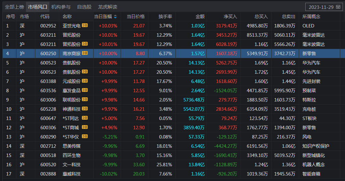
Task: Sort by the 净买入 column header
Action: 230,16
